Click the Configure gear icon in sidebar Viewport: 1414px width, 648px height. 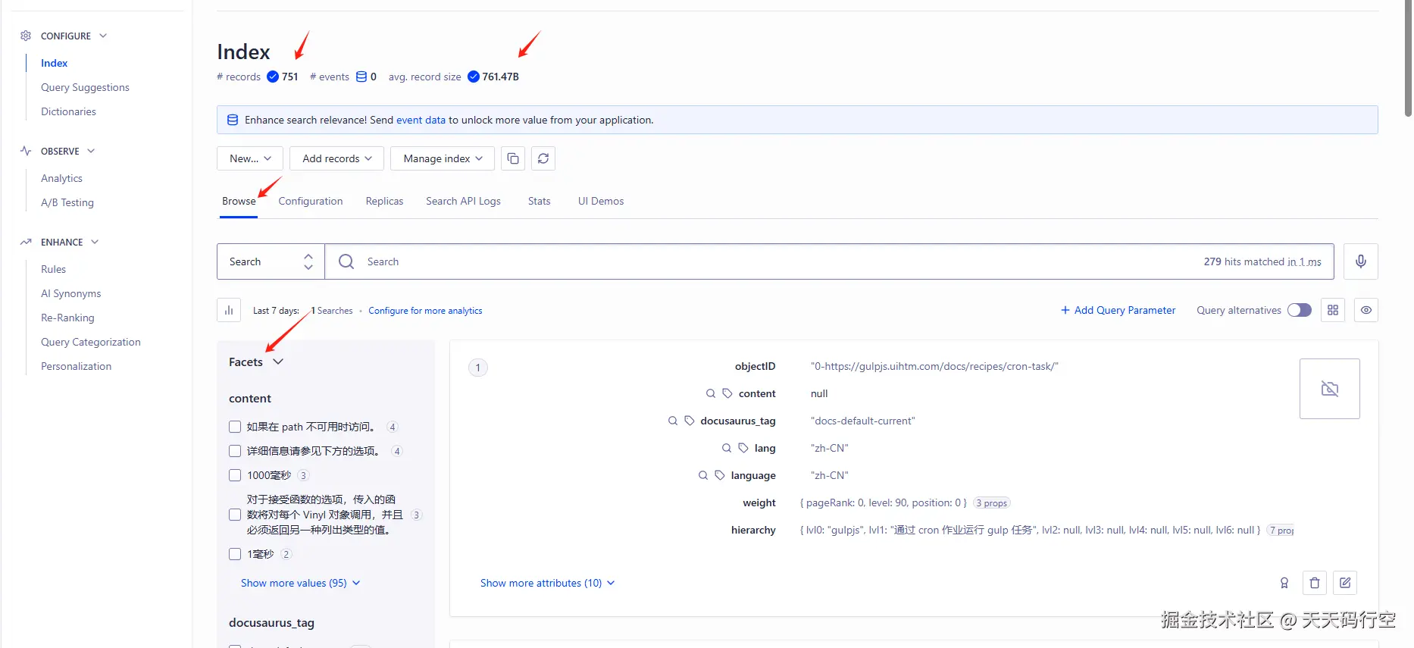(26, 36)
